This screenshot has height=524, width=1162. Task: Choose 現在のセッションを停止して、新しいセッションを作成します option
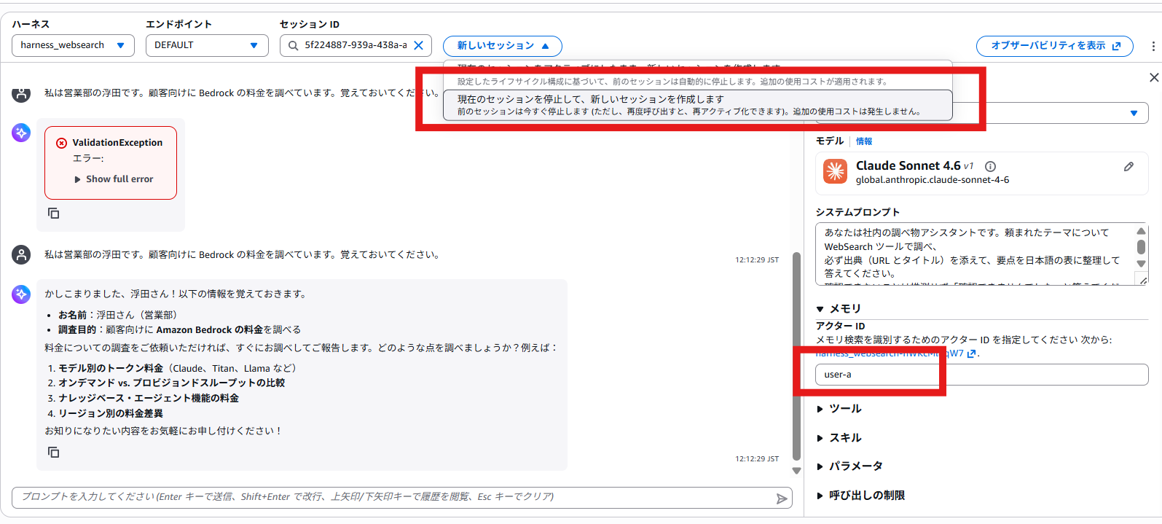point(698,105)
